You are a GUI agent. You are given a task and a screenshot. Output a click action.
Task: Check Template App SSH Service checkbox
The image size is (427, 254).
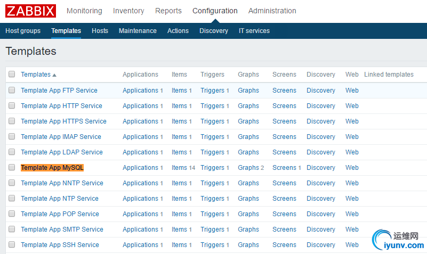pyautogui.click(x=12, y=244)
